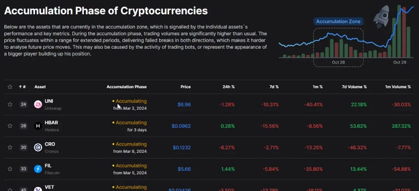The image size is (419, 191).
Task: Click the Oct 28 marker on chart
Action: 338,63
